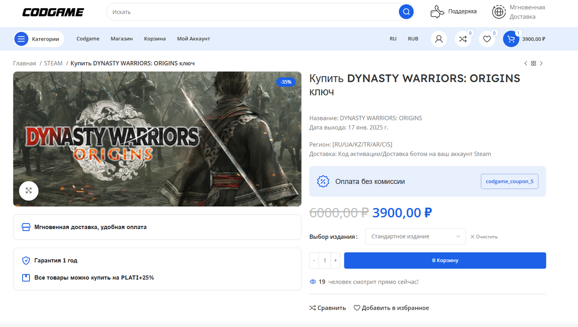Add the game with В Корзину button
This screenshot has height=327, width=578.
(x=445, y=261)
